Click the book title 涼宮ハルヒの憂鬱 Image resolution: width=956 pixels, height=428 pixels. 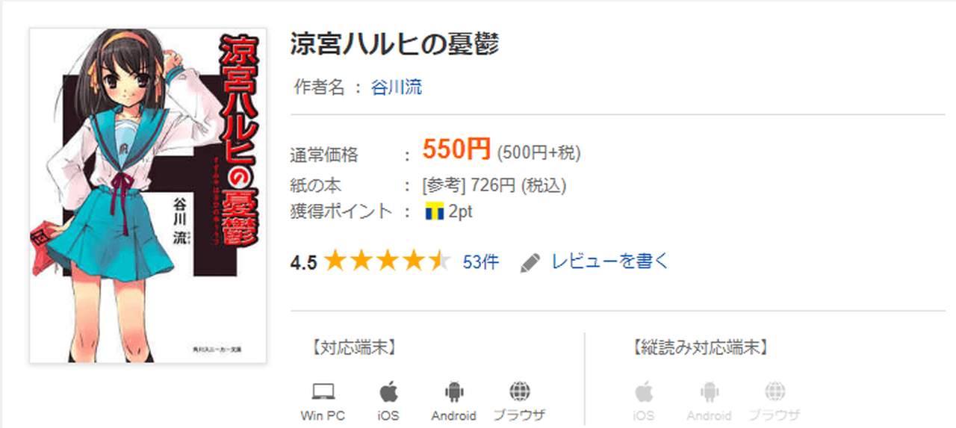394,45
